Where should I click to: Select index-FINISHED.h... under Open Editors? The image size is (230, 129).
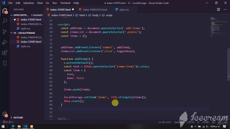point(27,24)
